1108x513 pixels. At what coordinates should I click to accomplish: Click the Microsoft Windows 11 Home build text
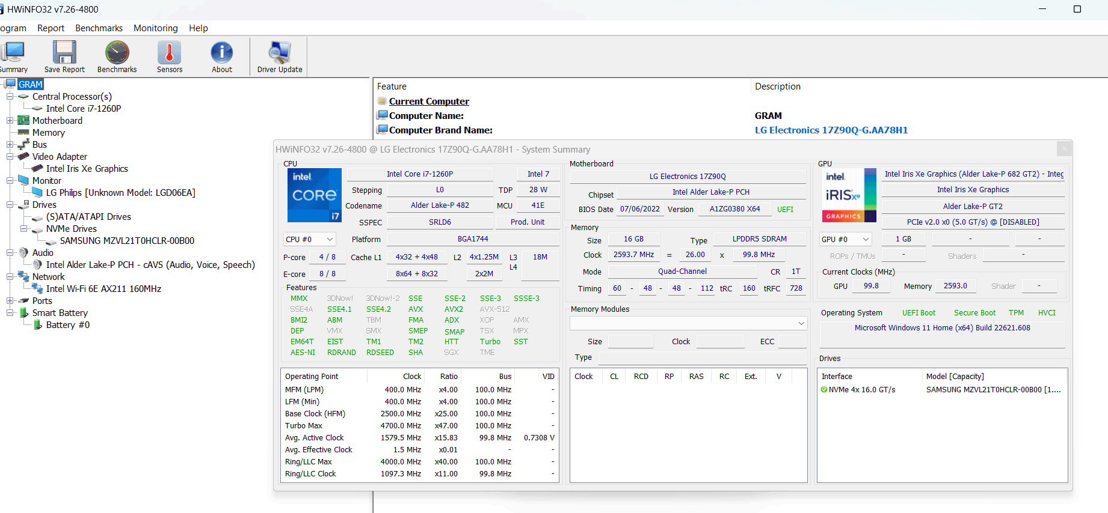click(942, 328)
